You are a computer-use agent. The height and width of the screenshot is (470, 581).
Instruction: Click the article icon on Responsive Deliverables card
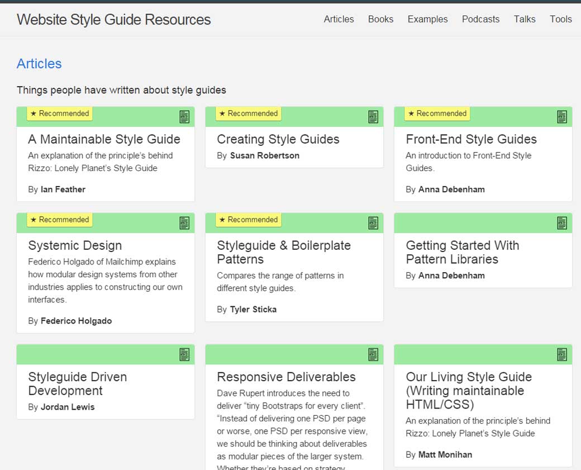tap(373, 354)
